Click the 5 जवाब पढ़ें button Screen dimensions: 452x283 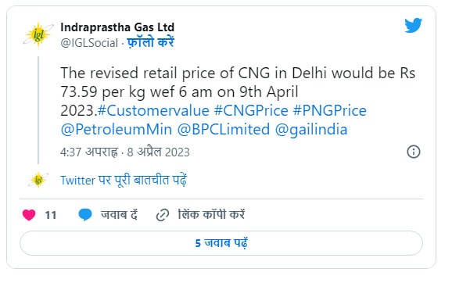coord(221,243)
